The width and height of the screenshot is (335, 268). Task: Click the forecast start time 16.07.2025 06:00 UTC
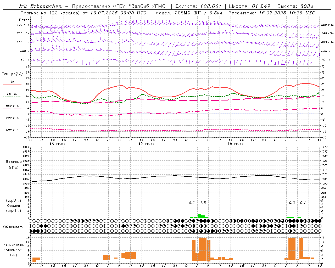click(x=118, y=13)
